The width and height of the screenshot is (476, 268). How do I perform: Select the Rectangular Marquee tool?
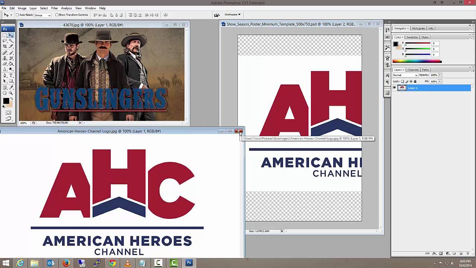pos(5,35)
